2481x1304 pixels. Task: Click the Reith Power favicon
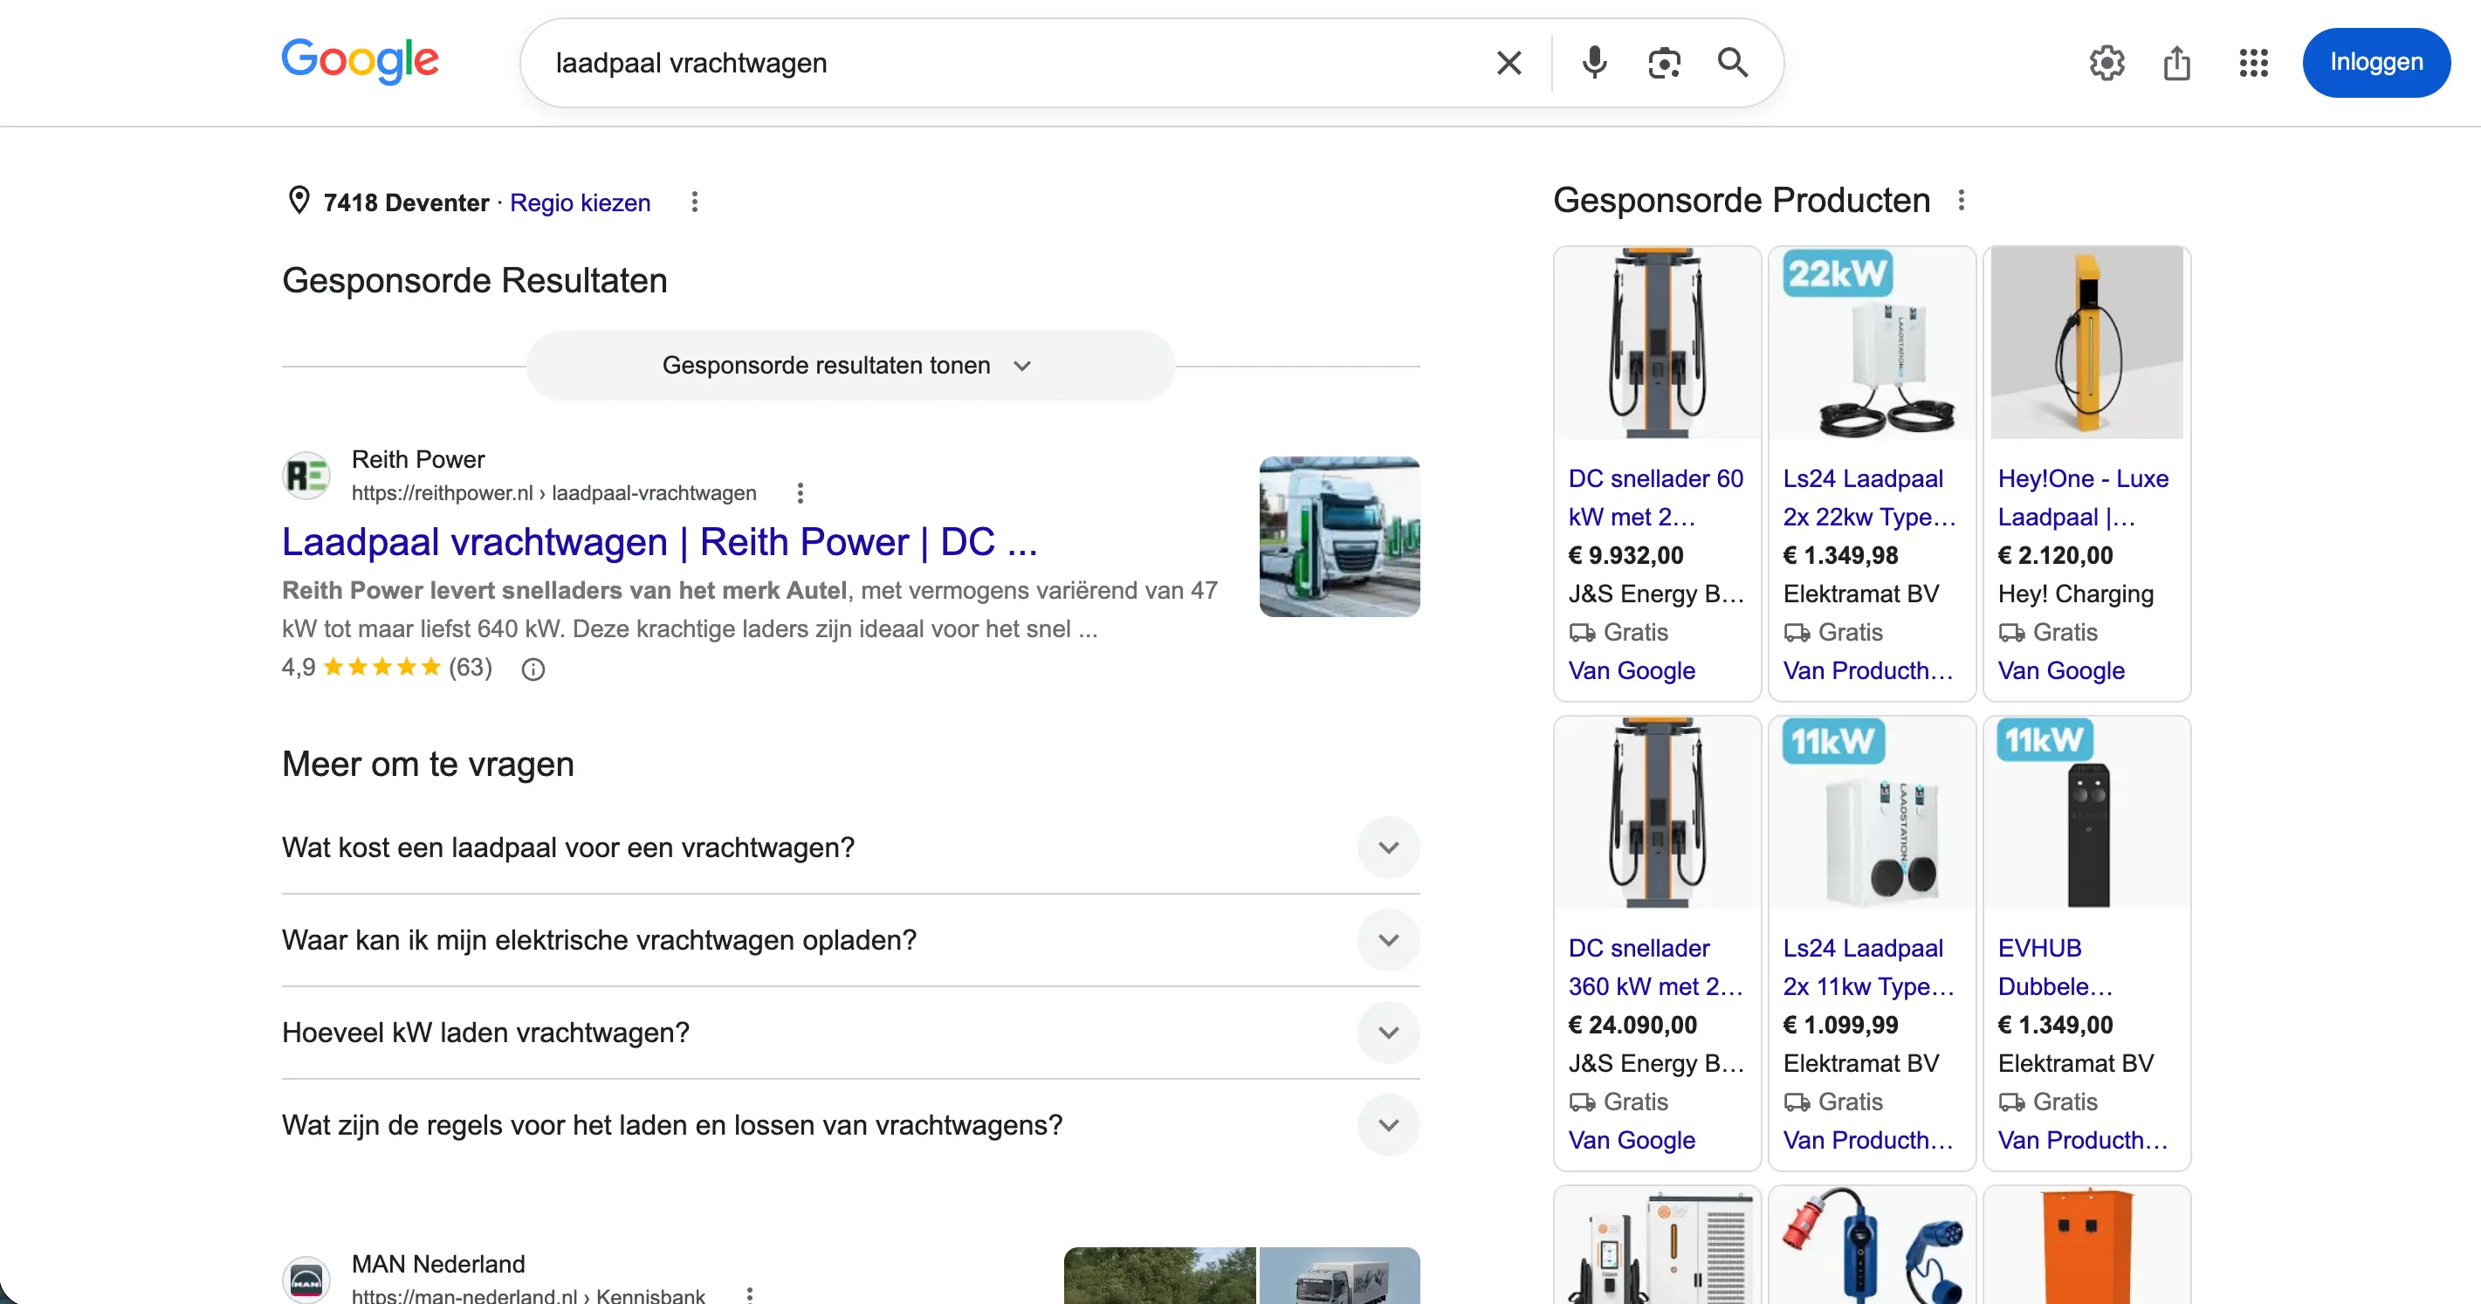pyautogui.click(x=306, y=476)
